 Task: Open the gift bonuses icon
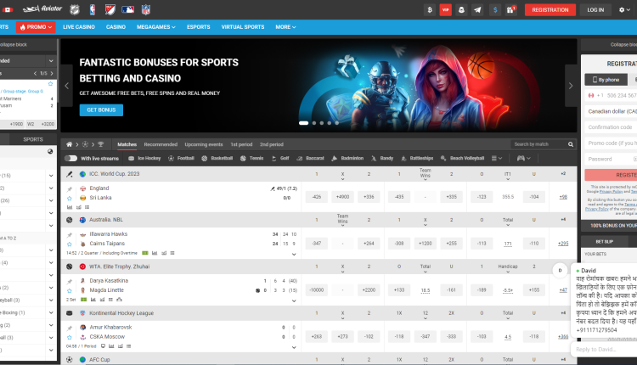coord(510,9)
